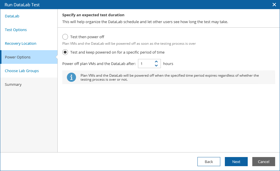Image resolution: width=280 pixels, height=171 pixels.
Task: Close the Run DataLab Test dialog
Action: coord(274,5)
